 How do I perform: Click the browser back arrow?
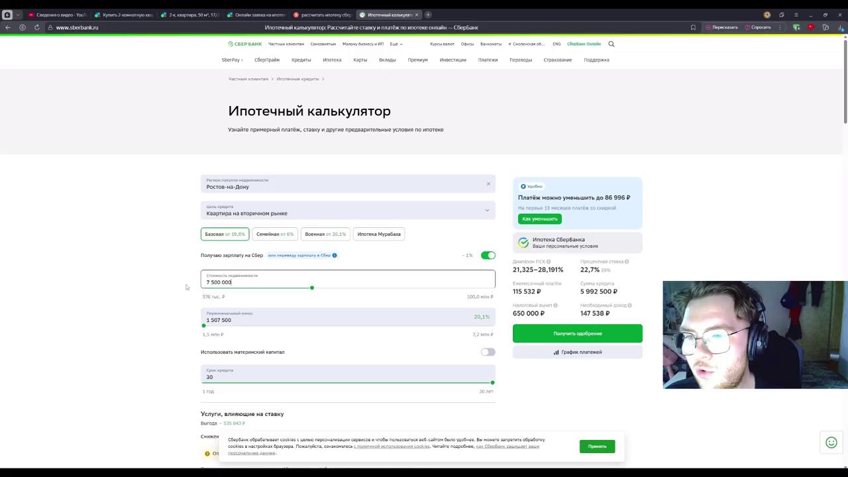(7, 27)
